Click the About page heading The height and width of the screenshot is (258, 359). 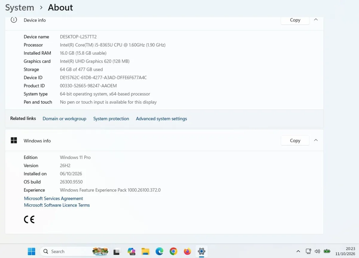(x=60, y=7)
